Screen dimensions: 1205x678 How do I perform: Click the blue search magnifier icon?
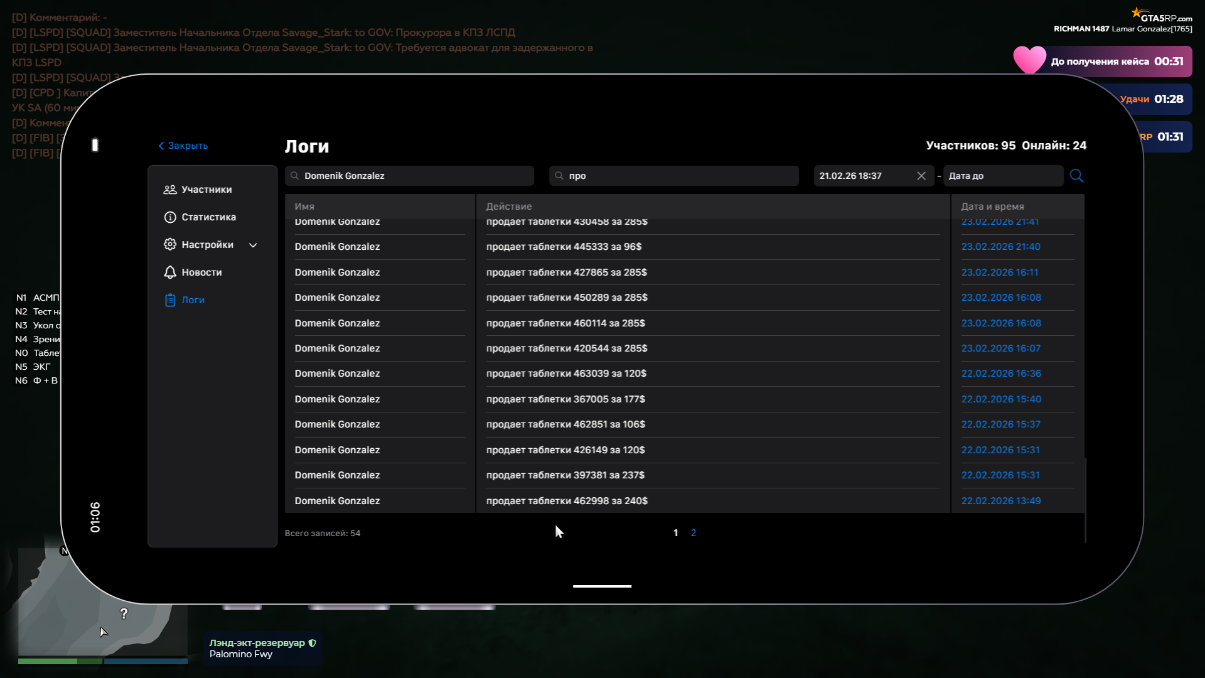(1076, 176)
